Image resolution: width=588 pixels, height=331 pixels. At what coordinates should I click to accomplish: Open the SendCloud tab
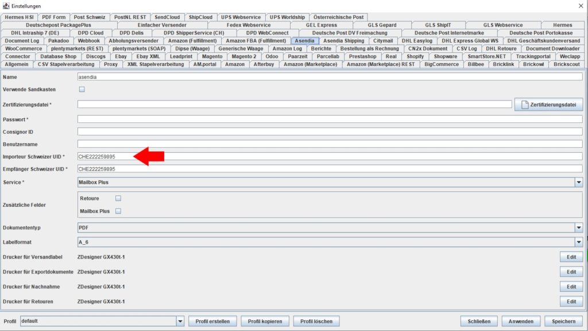pos(167,17)
